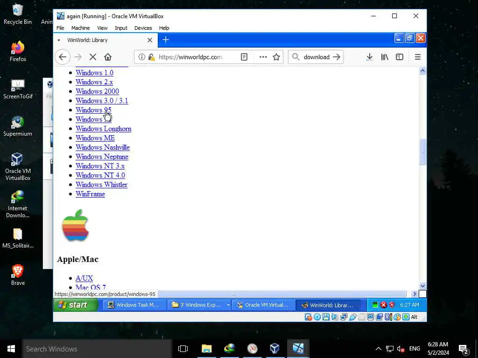Click the Firefox search field with download
Image resolution: width=478 pixels, height=358 pixels.
point(317,57)
